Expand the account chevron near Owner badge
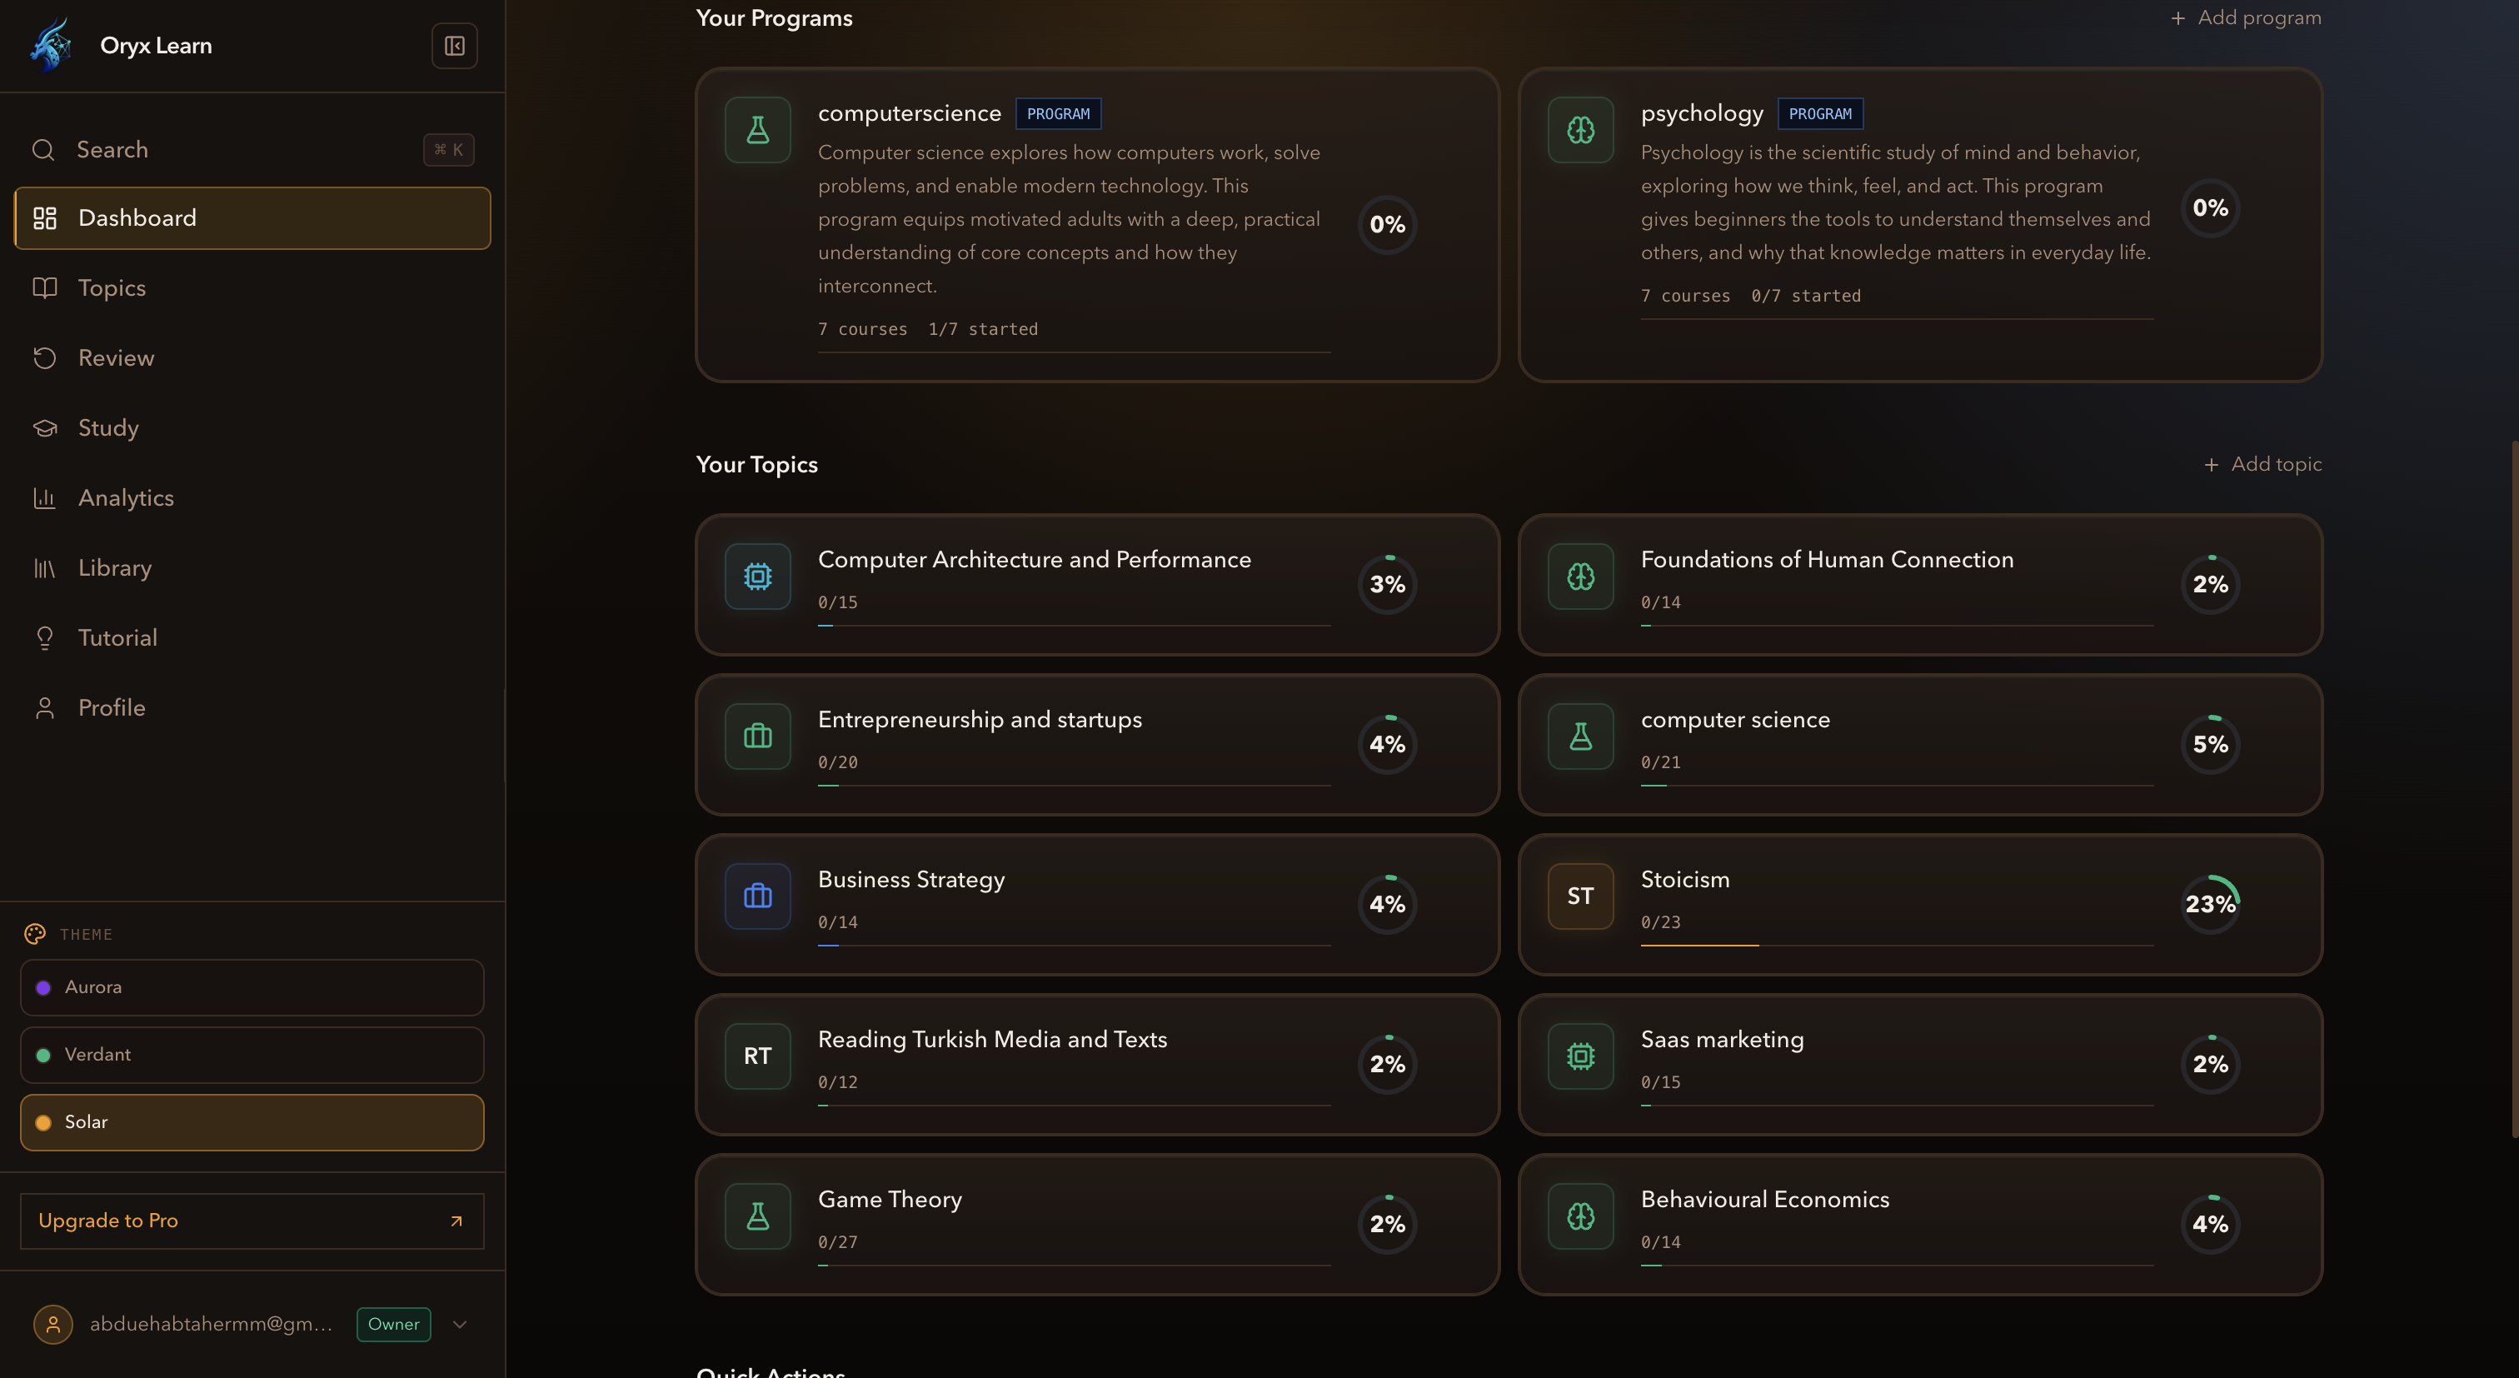The height and width of the screenshot is (1378, 2519). pyautogui.click(x=459, y=1324)
